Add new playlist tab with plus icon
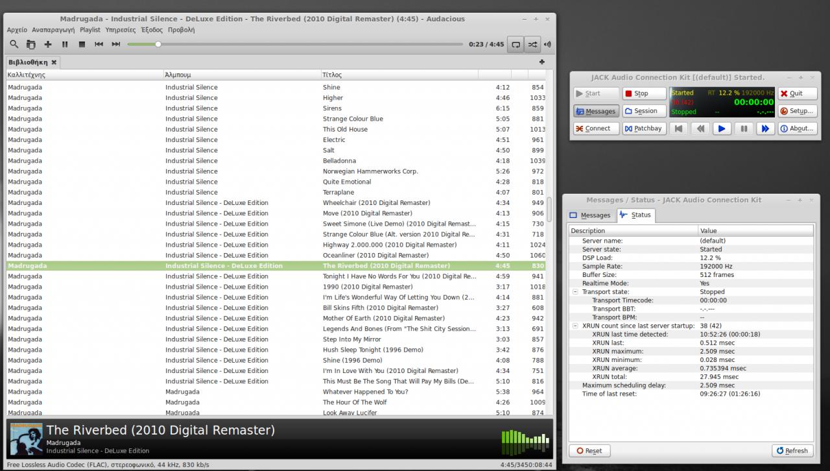 tap(541, 62)
